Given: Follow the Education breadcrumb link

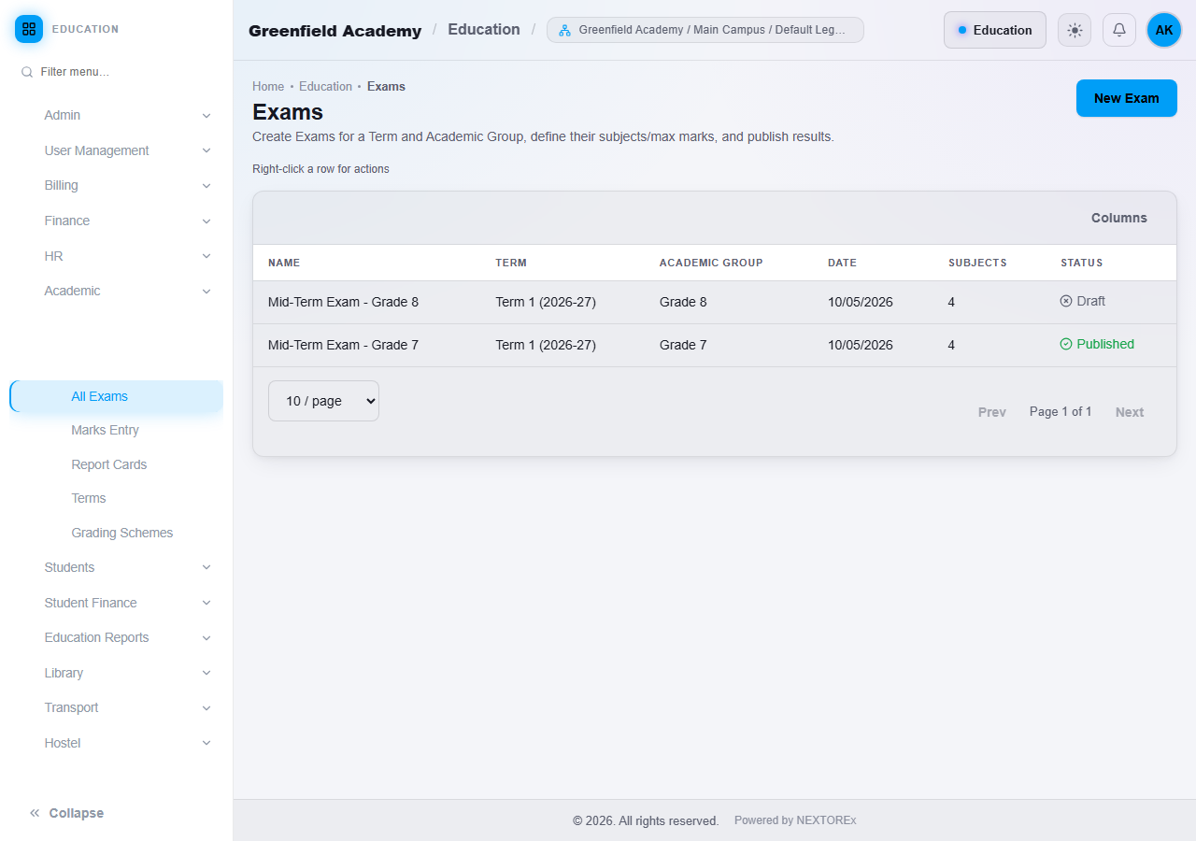Looking at the screenshot, I should click(325, 86).
